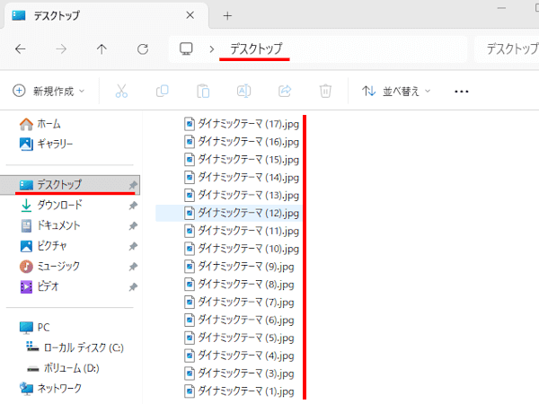Select file ダイナミックテーマ (1).jpg
The image size is (539, 404).
(239, 391)
